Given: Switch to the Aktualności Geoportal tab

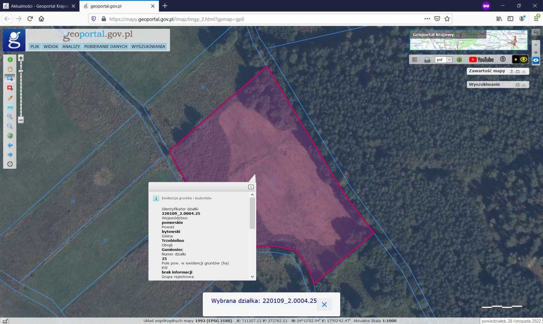Looking at the screenshot, I should [x=39, y=6].
